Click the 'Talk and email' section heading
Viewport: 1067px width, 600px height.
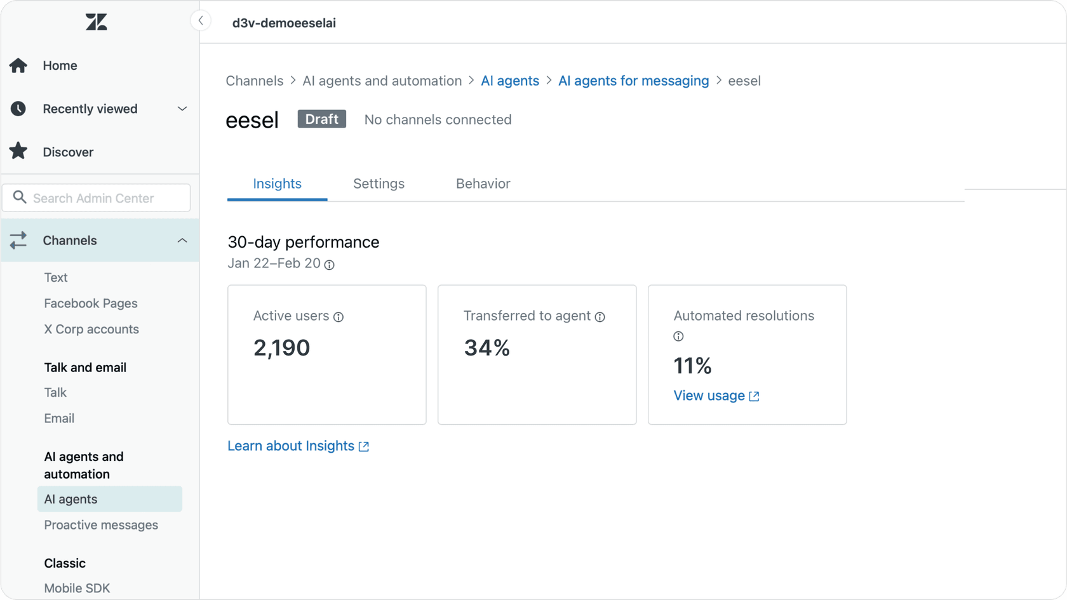(85, 367)
